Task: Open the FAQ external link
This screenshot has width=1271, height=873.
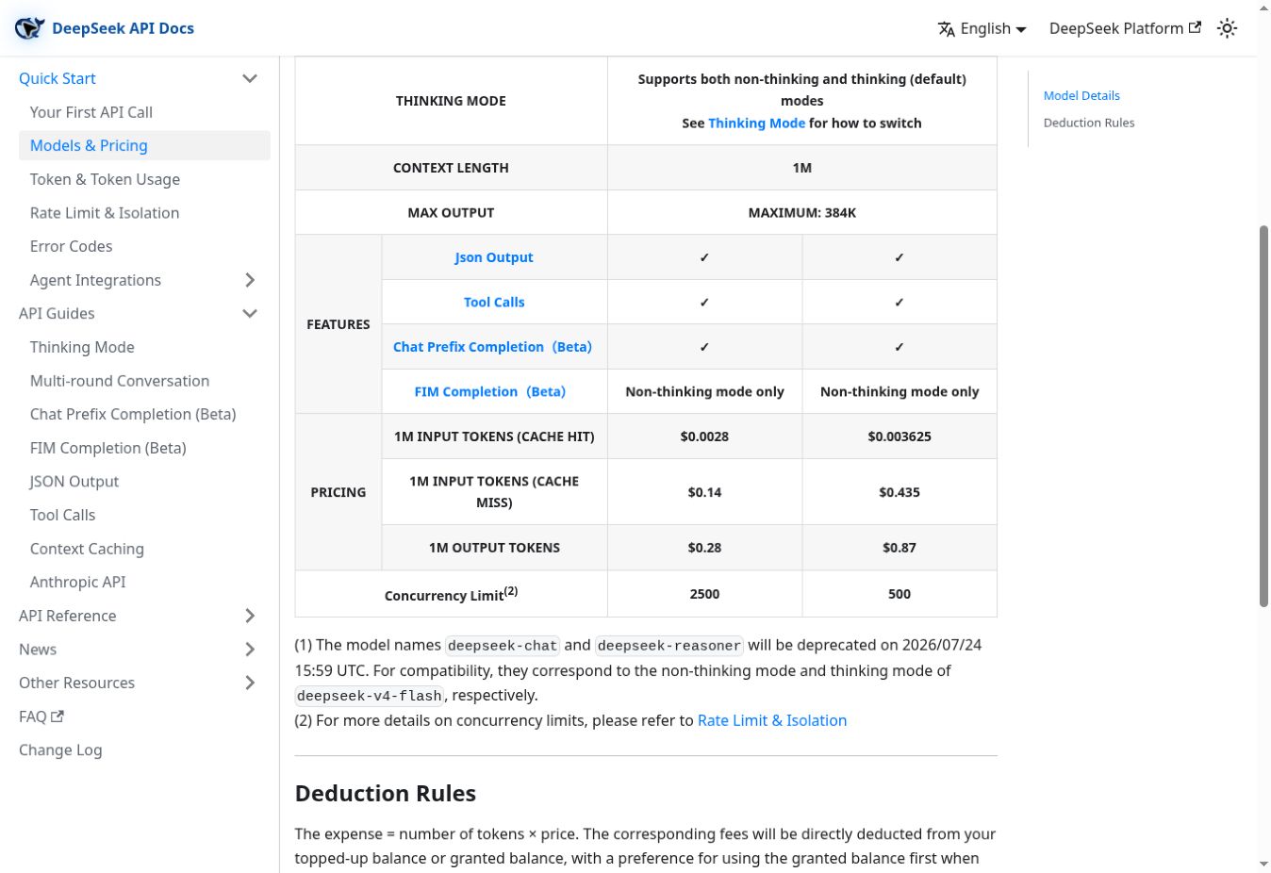Action: click(41, 717)
